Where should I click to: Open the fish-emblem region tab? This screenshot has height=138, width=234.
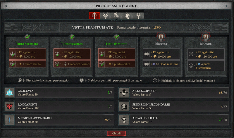[116, 16]
